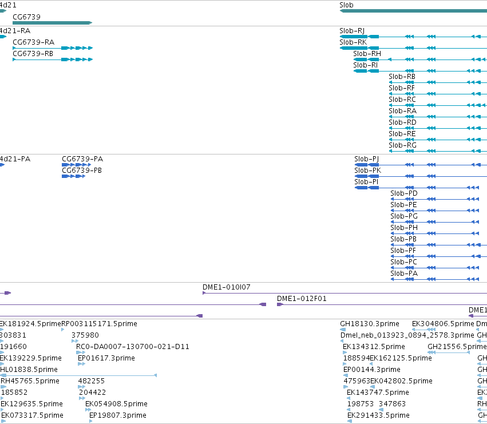The width and height of the screenshot is (487, 424).
Task: Click EP19807.3prime label
Action: pos(118,415)
